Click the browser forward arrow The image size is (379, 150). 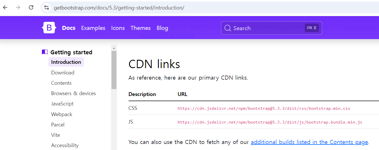pos(18,8)
